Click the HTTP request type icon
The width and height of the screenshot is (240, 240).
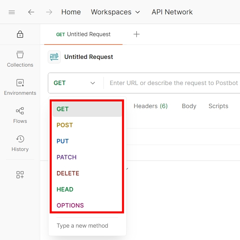tap(54, 57)
